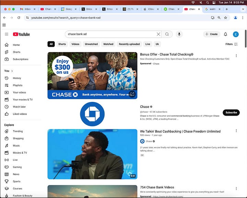Open We Talkin' Bout Cashbacking video title
The image size is (247, 198).
[x=180, y=131]
